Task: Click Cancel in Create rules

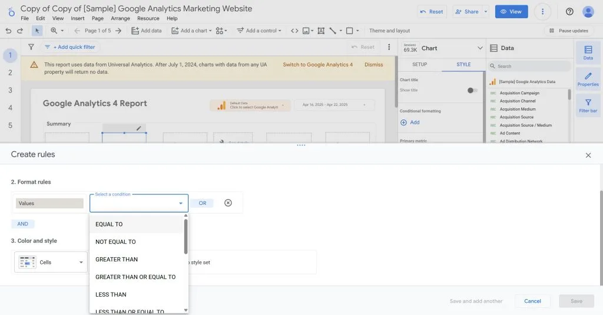Action: pos(532,301)
